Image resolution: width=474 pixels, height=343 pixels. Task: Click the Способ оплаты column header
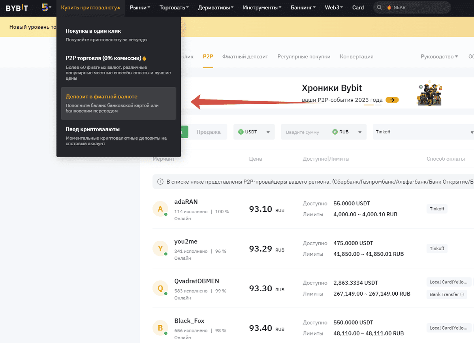click(x=446, y=159)
